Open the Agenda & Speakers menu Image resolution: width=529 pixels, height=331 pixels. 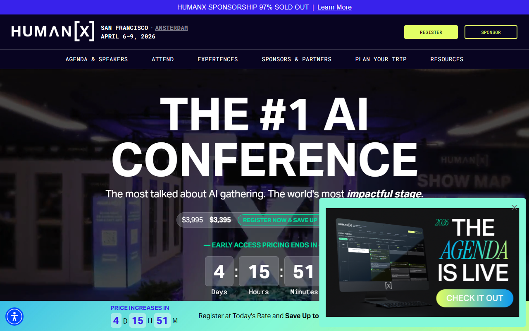(97, 59)
